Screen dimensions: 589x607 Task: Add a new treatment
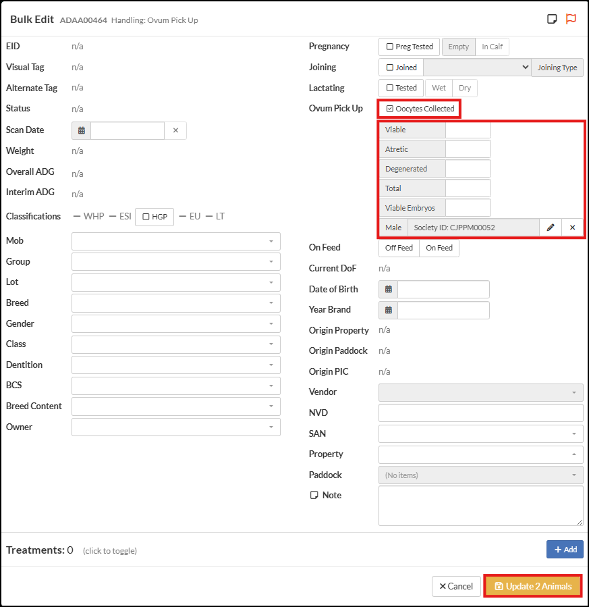(x=565, y=550)
